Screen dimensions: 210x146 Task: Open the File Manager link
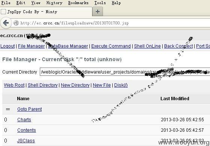click(31, 46)
